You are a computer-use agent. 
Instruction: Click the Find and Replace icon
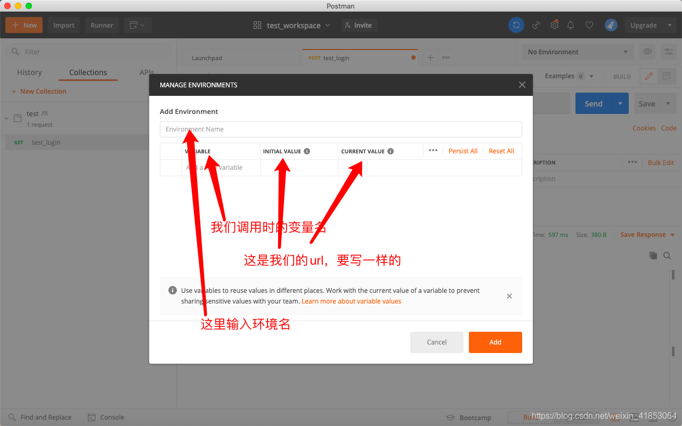(12, 417)
